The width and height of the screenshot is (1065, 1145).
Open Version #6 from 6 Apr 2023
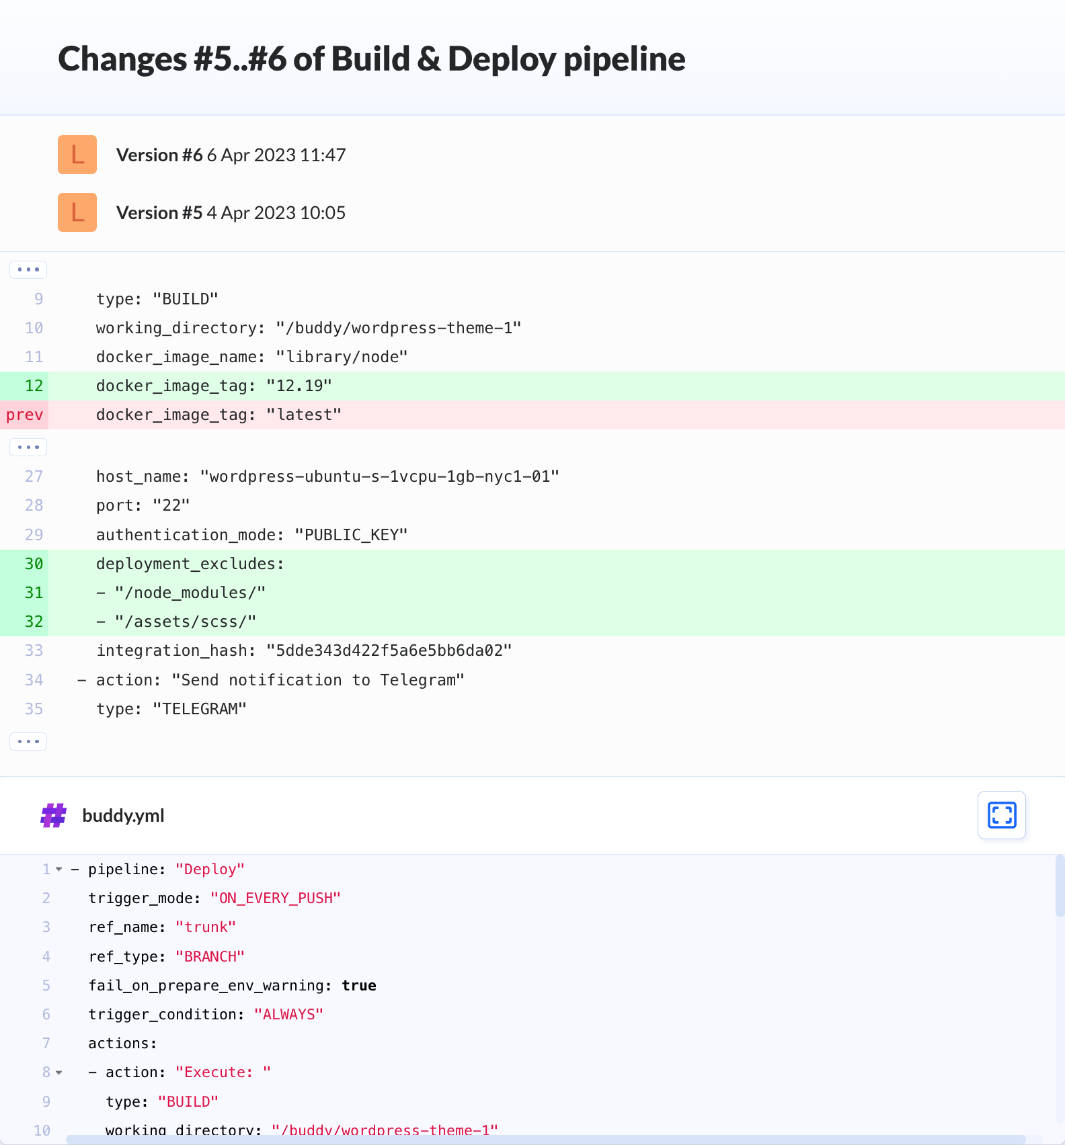tap(231, 155)
